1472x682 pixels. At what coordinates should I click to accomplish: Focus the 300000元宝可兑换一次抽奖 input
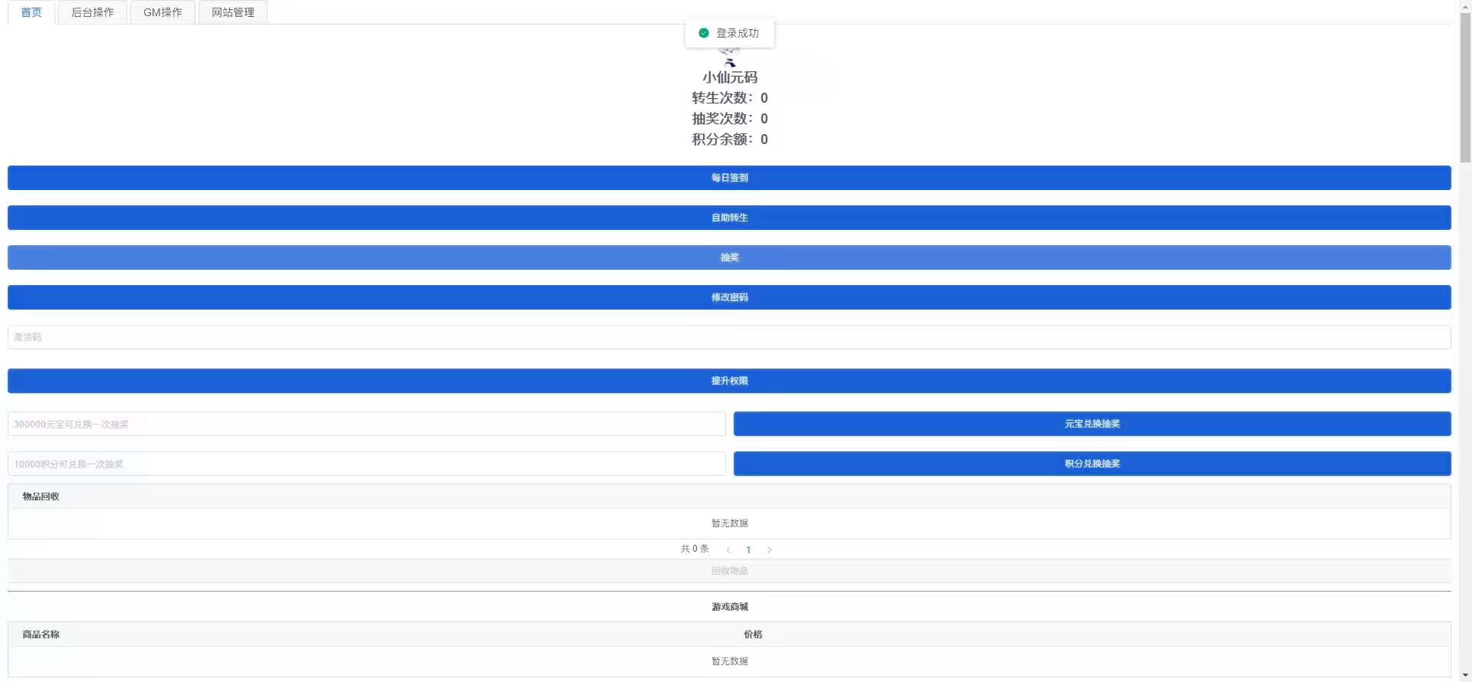(x=366, y=424)
